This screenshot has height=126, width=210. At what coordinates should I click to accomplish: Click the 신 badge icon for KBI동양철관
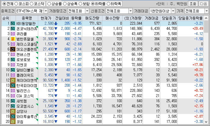(x=13, y=24)
